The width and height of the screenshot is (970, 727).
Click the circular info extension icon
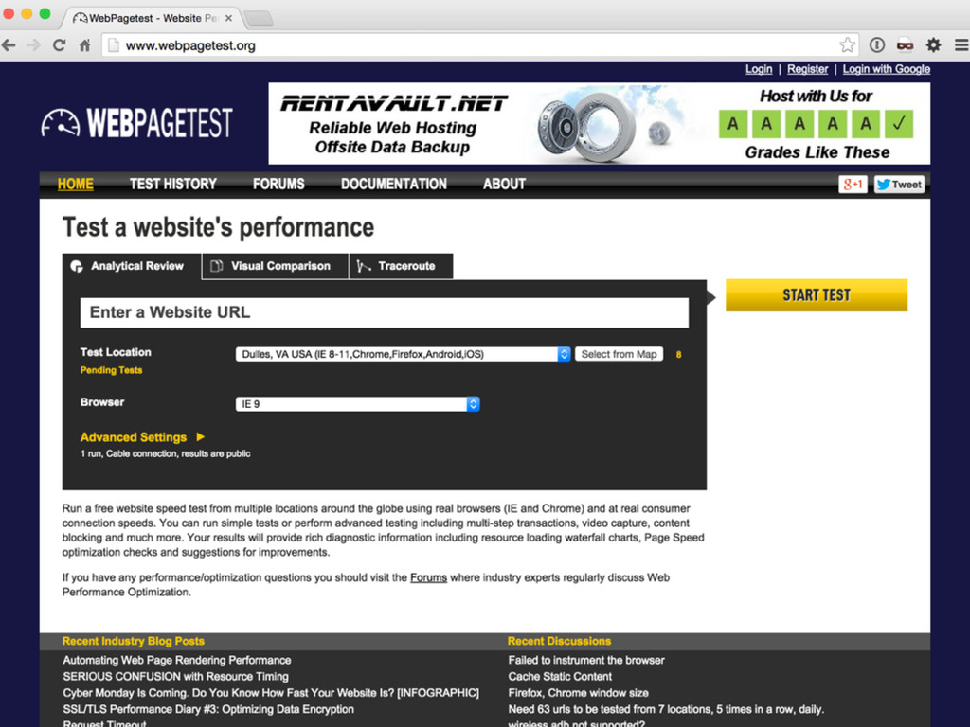pyautogui.click(x=876, y=45)
